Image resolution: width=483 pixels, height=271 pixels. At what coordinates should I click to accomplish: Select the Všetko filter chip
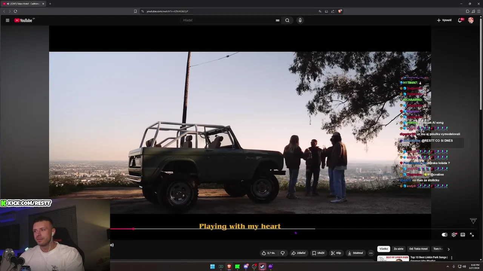coord(384,249)
